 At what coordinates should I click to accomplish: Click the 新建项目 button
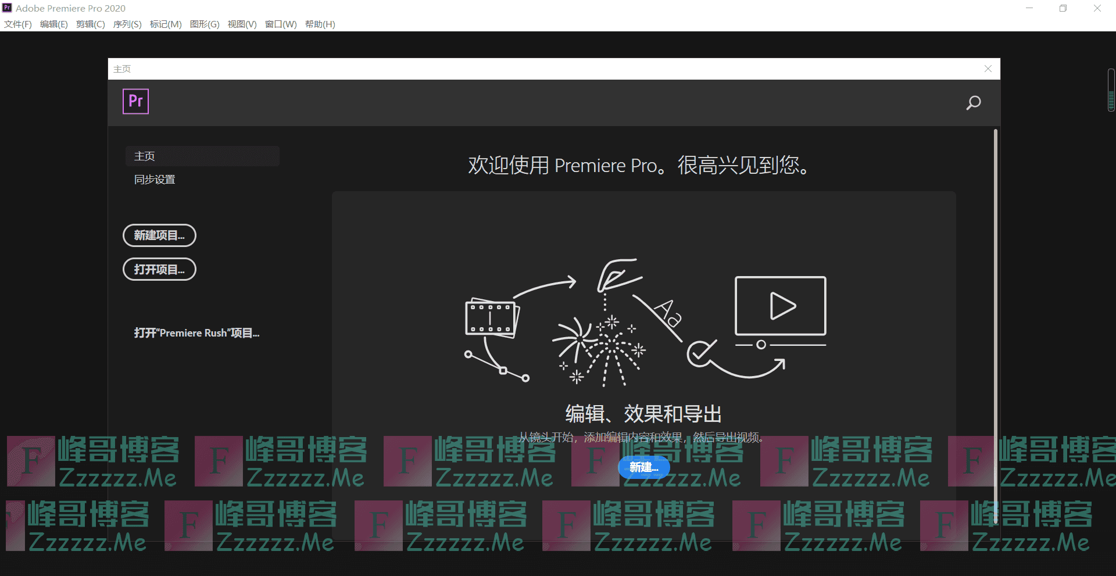pos(159,235)
